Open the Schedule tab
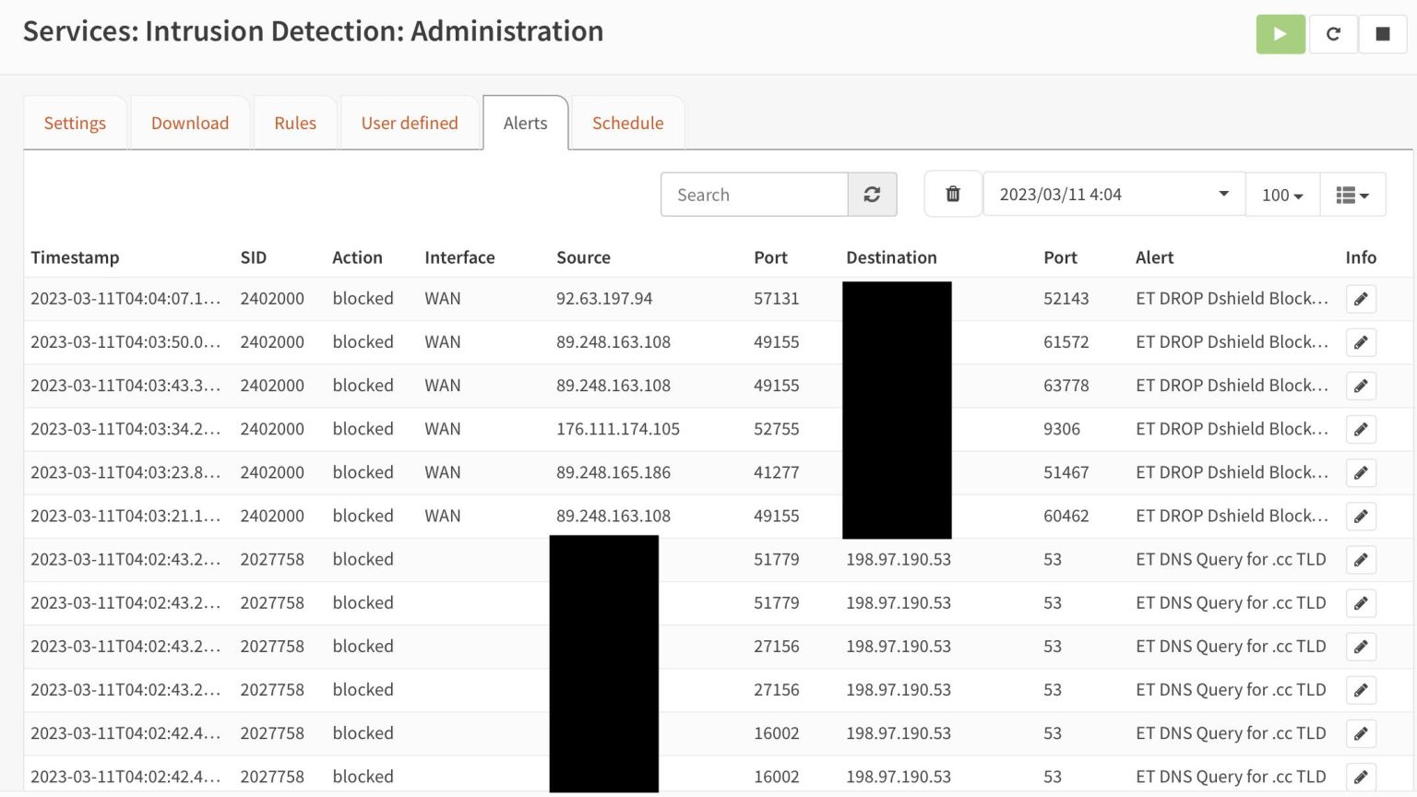Screen dimensions: 1417x797 coord(627,123)
